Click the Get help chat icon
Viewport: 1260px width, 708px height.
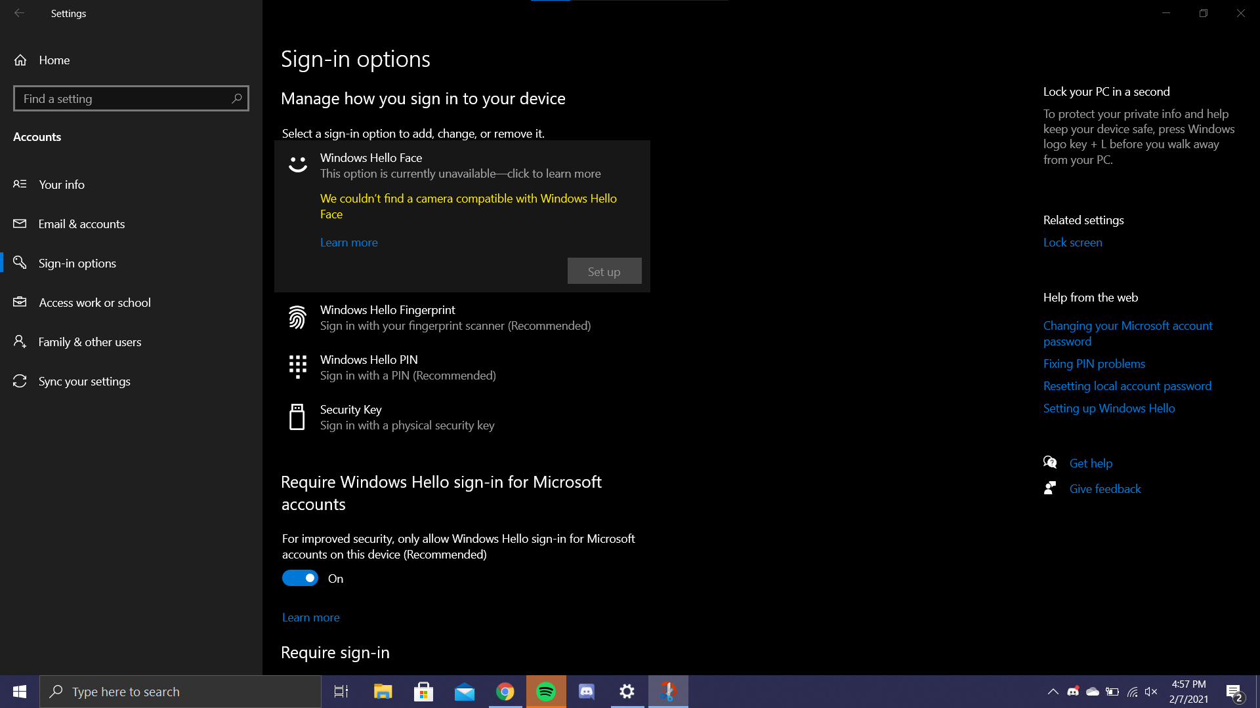[x=1050, y=462]
